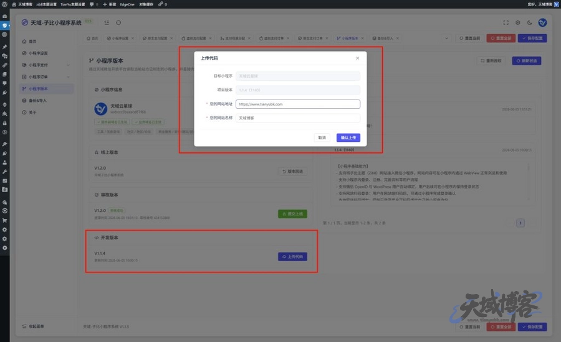Click the shopping cart icon in WordPress sidebar

[x=4, y=220]
